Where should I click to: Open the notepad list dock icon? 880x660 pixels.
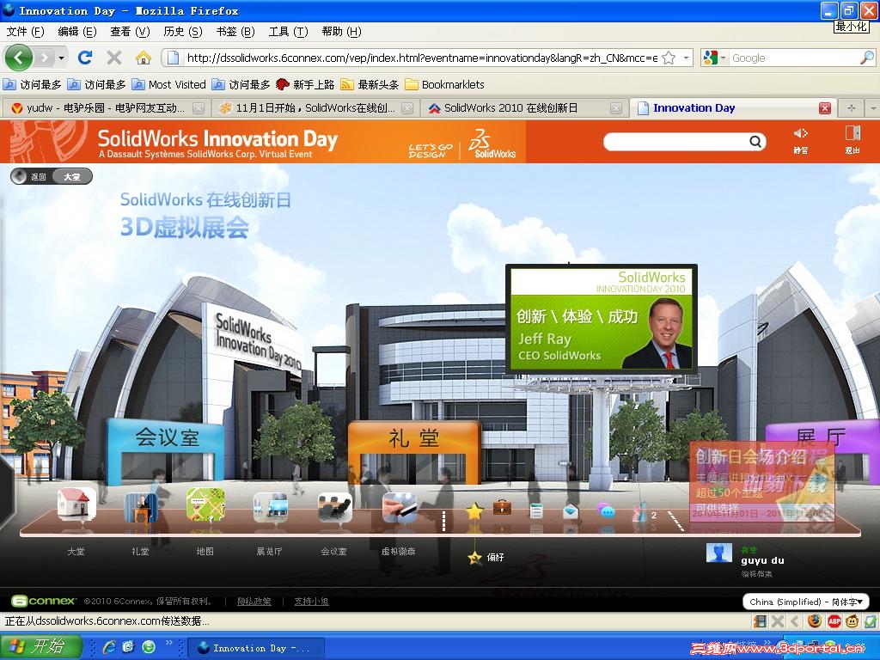[536, 510]
